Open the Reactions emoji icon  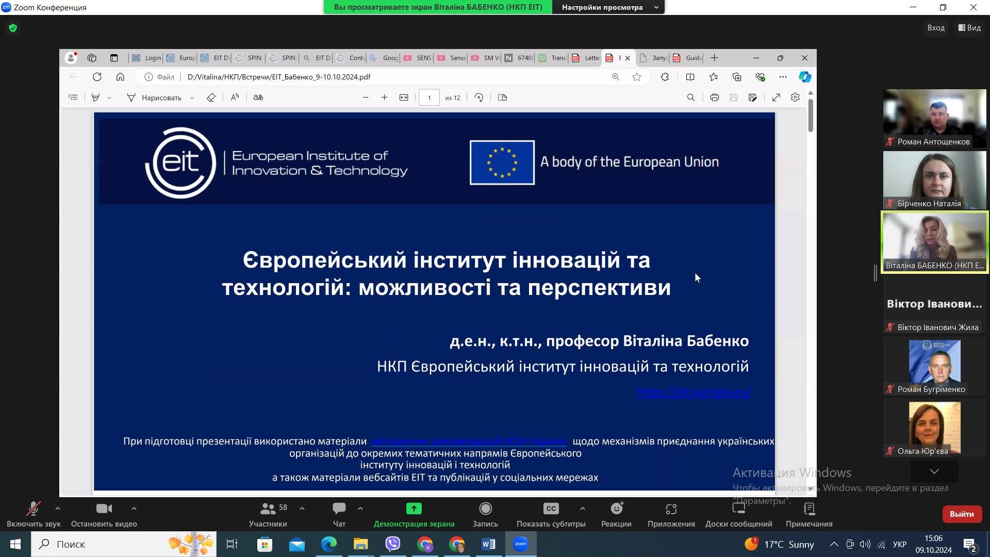click(616, 509)
